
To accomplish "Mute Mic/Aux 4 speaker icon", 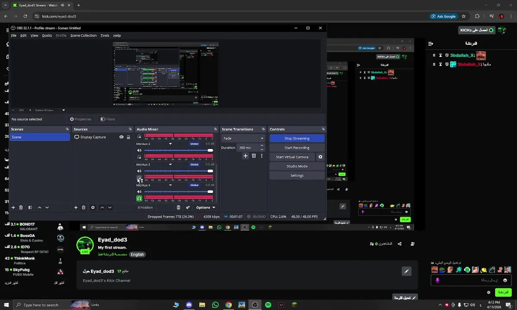I will (139, 192).
